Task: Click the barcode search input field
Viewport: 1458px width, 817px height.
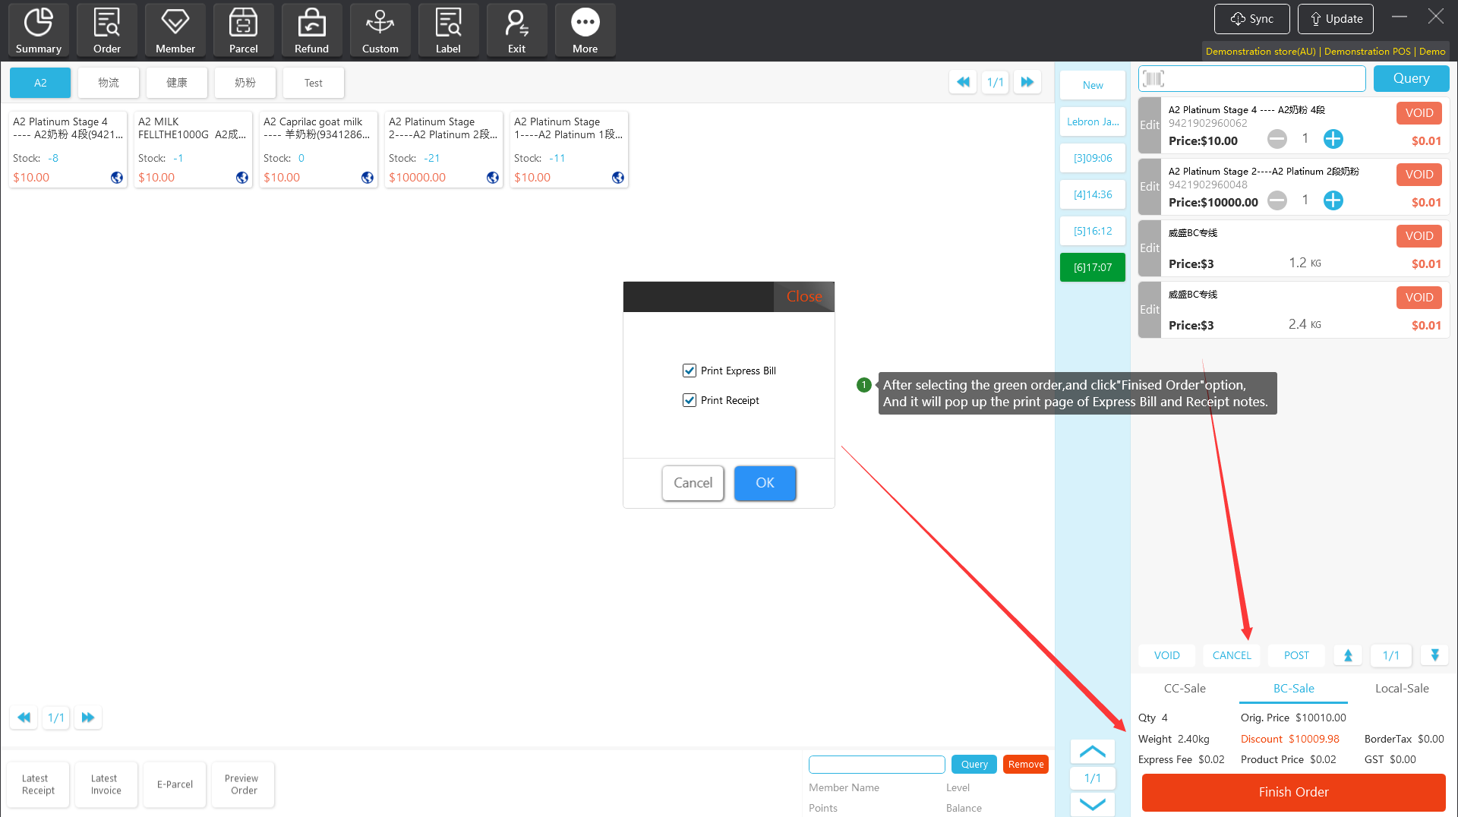Action: coord(1261,78)
